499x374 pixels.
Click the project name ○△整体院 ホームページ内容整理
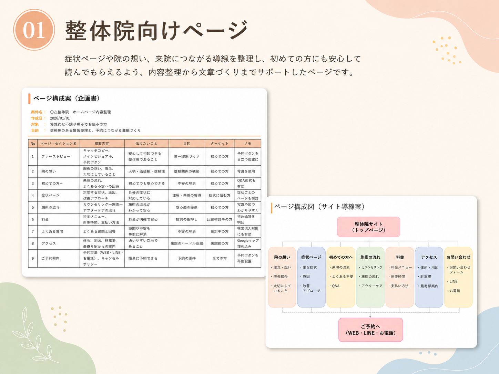tap(80, 112)
